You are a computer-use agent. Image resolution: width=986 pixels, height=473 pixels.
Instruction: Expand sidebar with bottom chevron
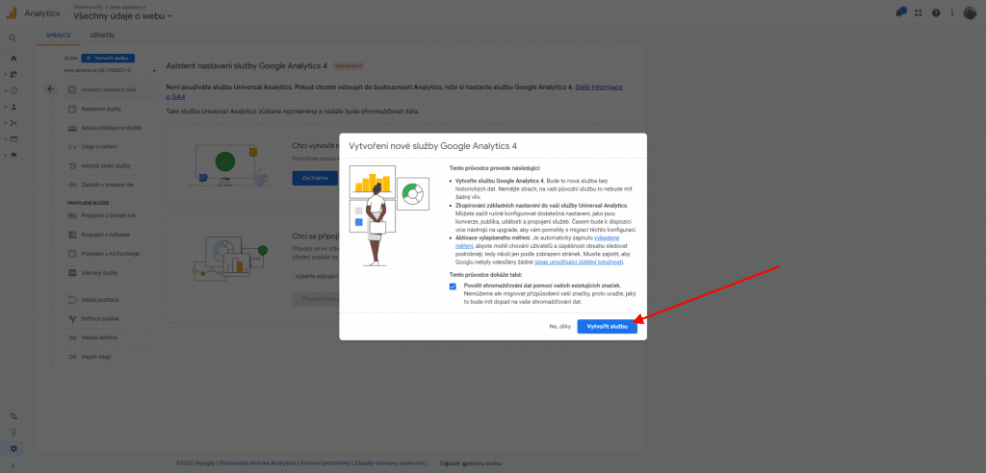coord(13,465)
